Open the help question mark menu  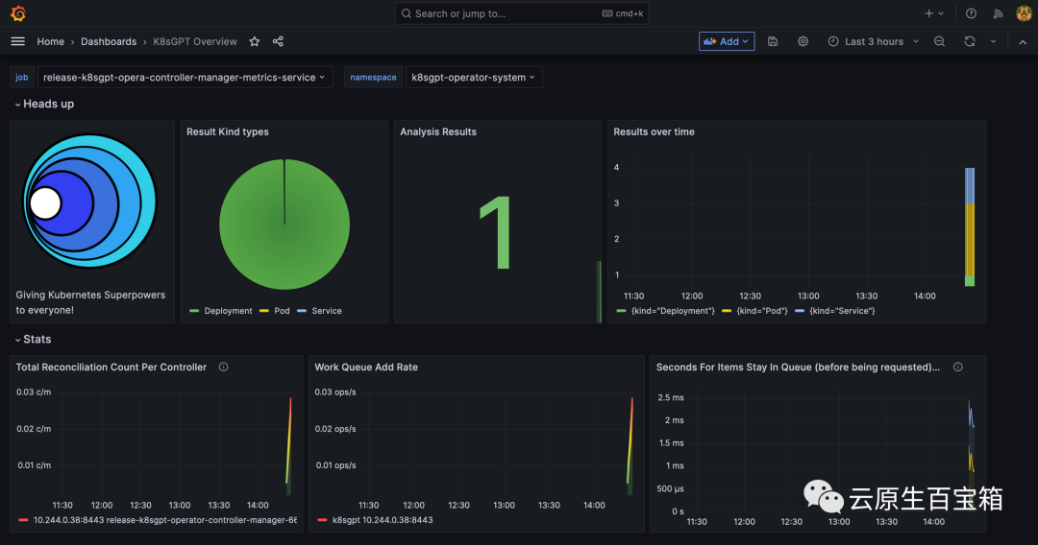tap(971, 13)
